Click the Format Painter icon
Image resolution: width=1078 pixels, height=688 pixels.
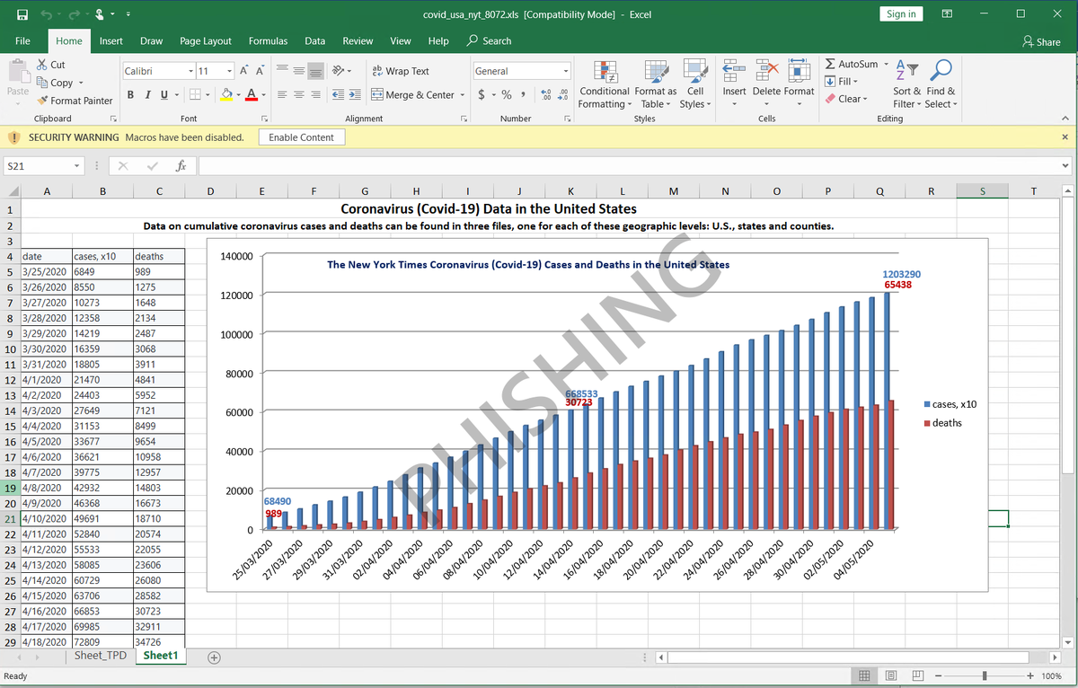pos(42,101)
